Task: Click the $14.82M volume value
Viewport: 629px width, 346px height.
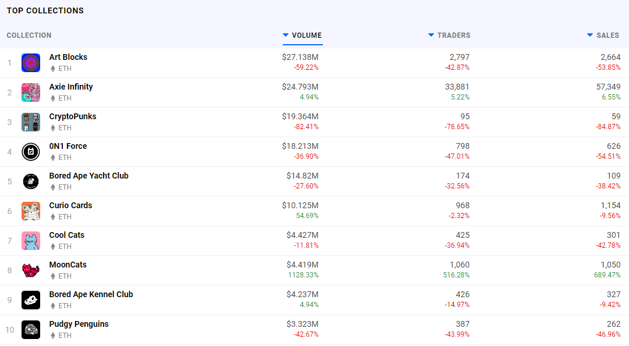Action: 303,176
